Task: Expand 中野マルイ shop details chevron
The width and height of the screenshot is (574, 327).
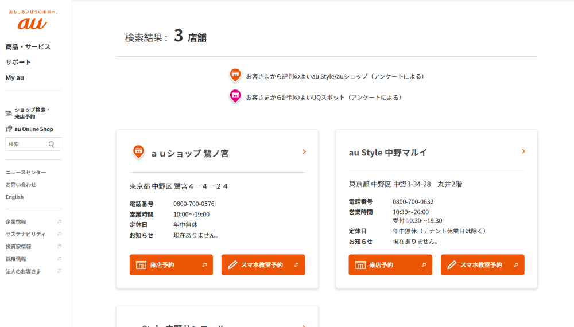Action: [x=523, y=151]
